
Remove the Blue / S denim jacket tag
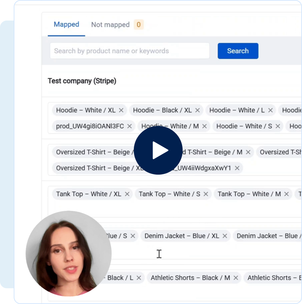point(133,236)
